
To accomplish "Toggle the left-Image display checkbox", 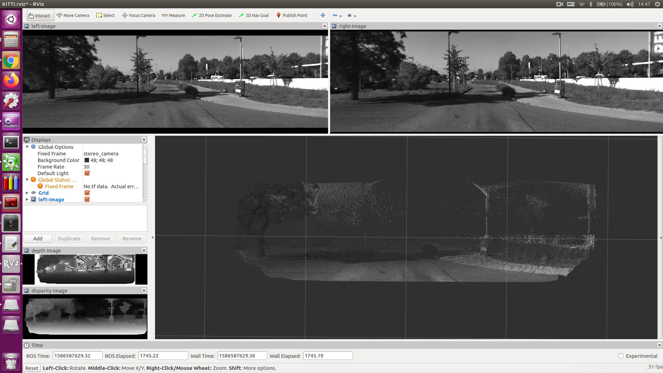I will 87,199.
